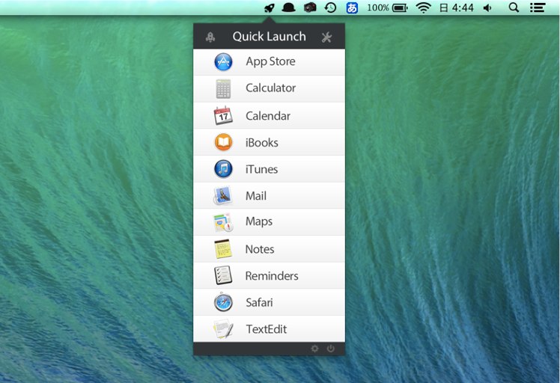Select the TextEdit label

pos(266,329)
